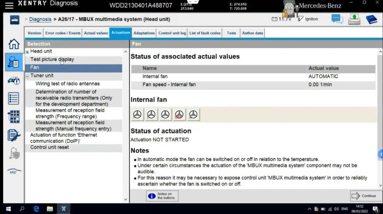The width and height of the screenshot is (383, 214).
Task: Expand the blue side panel arrow
Action: [x=381, y=154]
